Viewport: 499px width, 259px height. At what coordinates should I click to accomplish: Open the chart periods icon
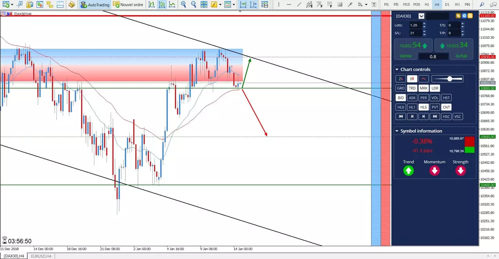point(228,5)
